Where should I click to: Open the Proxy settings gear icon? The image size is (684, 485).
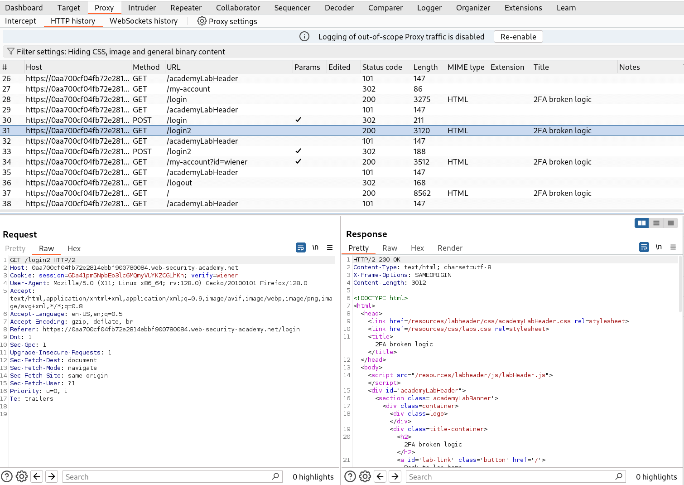point(202,21)
